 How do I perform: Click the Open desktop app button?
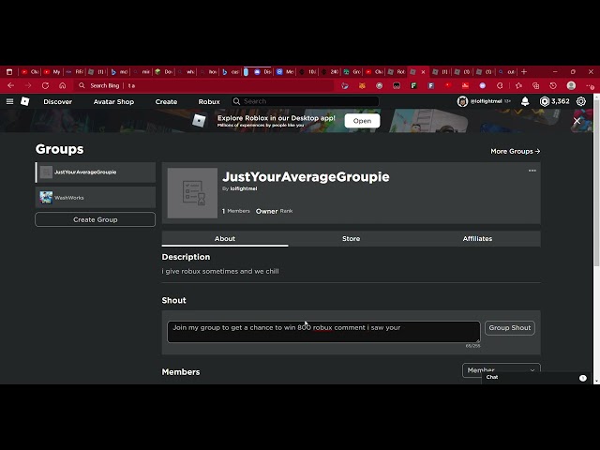tap(362, 121)
